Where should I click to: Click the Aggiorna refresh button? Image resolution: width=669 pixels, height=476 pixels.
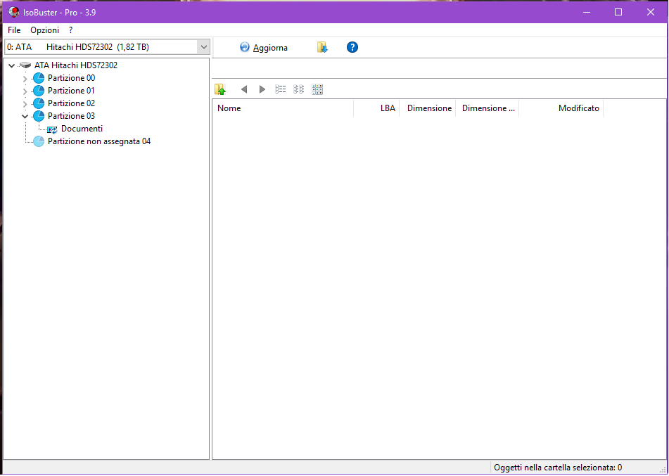[x=264, y=48]
